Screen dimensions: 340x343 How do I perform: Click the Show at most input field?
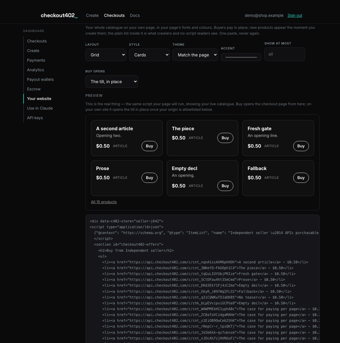click(x=285, y=54)
